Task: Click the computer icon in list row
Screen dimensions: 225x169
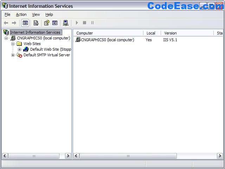Action: [x=78, y=40]
